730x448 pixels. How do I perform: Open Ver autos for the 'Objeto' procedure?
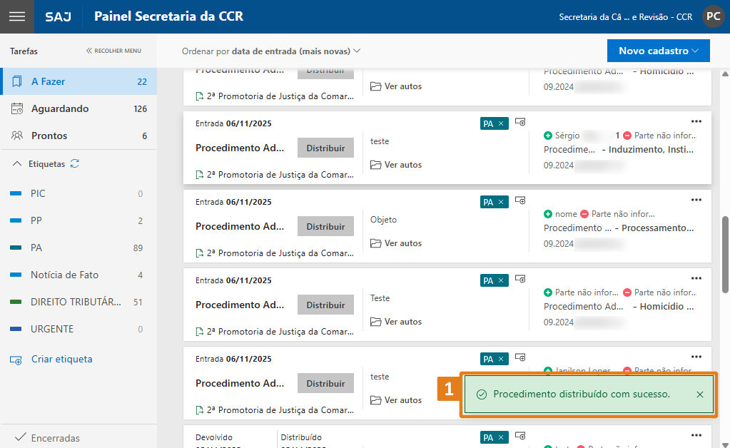[x=397, y=243]
